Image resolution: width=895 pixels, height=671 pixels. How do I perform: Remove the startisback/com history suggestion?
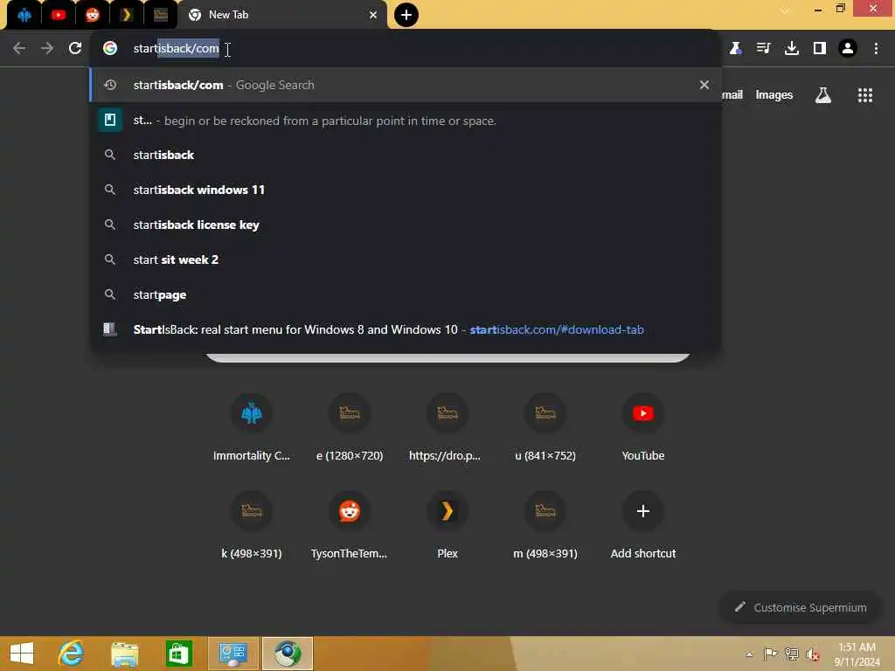pyautogui.click(x=704, y=85)
